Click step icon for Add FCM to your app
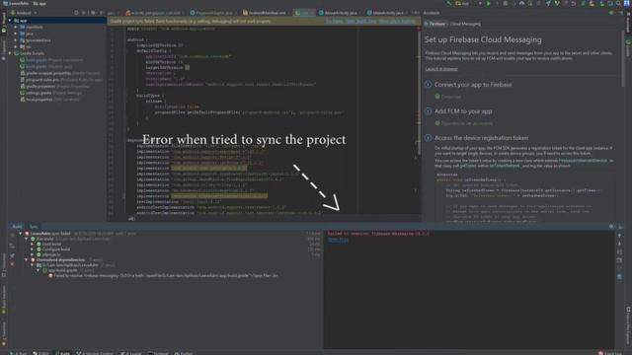The height and width of the screenshot is (355, 632). coord(428,111)
